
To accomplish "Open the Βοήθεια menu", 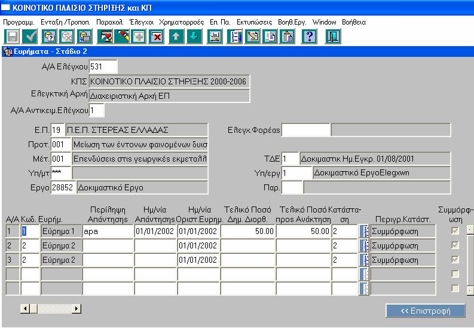I will 354,22.
